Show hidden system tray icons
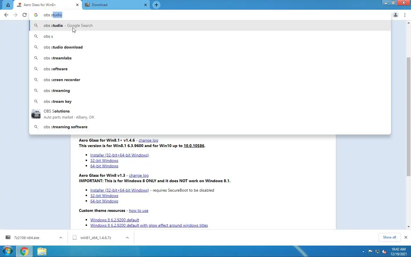The height and width of the screenshot is (257, 411). click(x=363, y=252)
